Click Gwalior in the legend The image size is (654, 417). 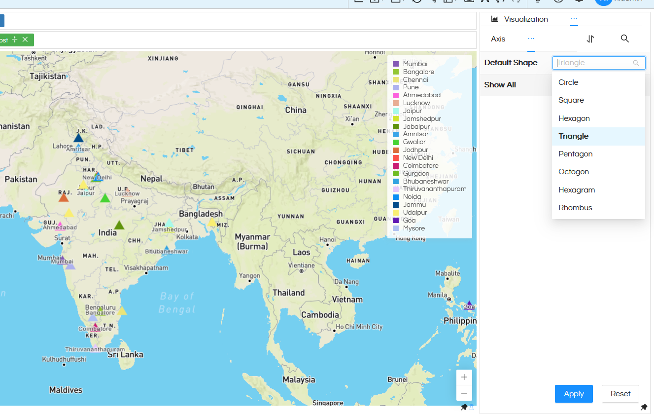tap(414, 142)
